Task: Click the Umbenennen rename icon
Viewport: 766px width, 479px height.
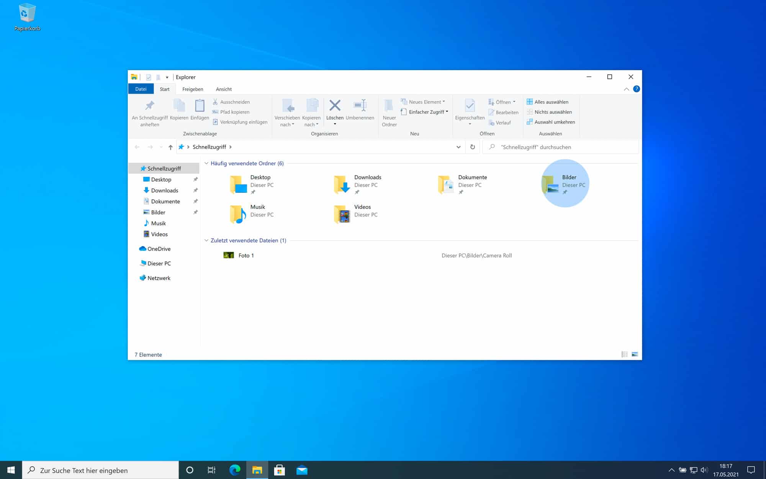Action: (360, 105)
